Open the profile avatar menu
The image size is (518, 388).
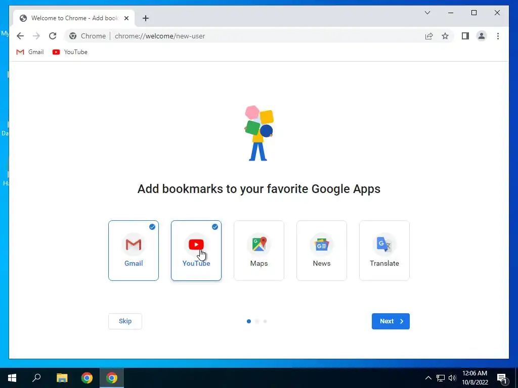pyautogui.click(x=482, y=36)
